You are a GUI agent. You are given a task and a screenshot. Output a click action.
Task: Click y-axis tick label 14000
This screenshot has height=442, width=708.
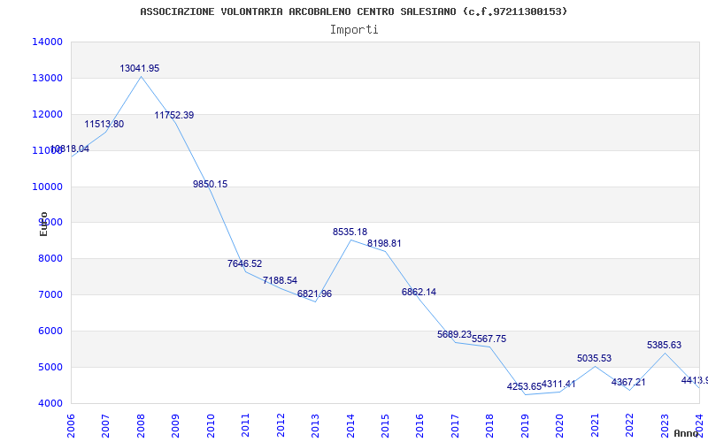click(x=47, y=42)
